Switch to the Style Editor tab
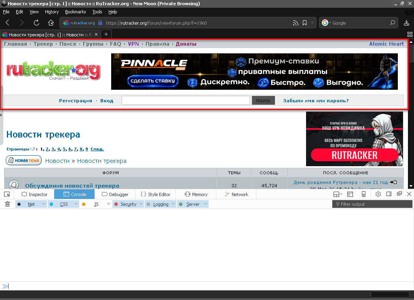414x300 pixels. [x=156, y=194]
